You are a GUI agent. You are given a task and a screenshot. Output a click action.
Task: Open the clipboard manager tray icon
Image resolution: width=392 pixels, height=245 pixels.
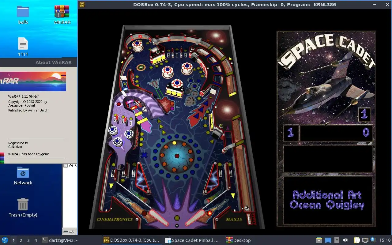point(357,240)
